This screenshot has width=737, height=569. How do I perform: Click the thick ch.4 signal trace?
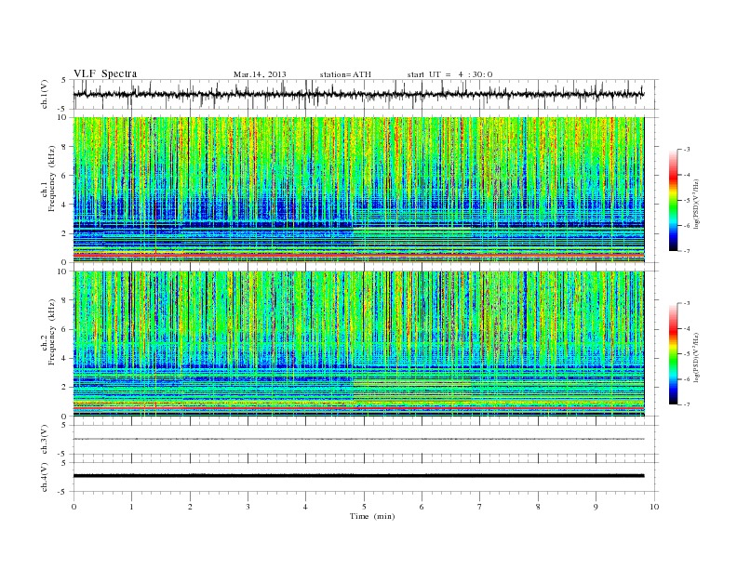358,476
